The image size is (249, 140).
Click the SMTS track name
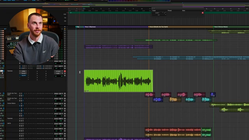9,123
